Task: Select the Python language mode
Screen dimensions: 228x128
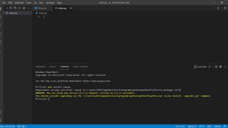Action: (217, 127)
